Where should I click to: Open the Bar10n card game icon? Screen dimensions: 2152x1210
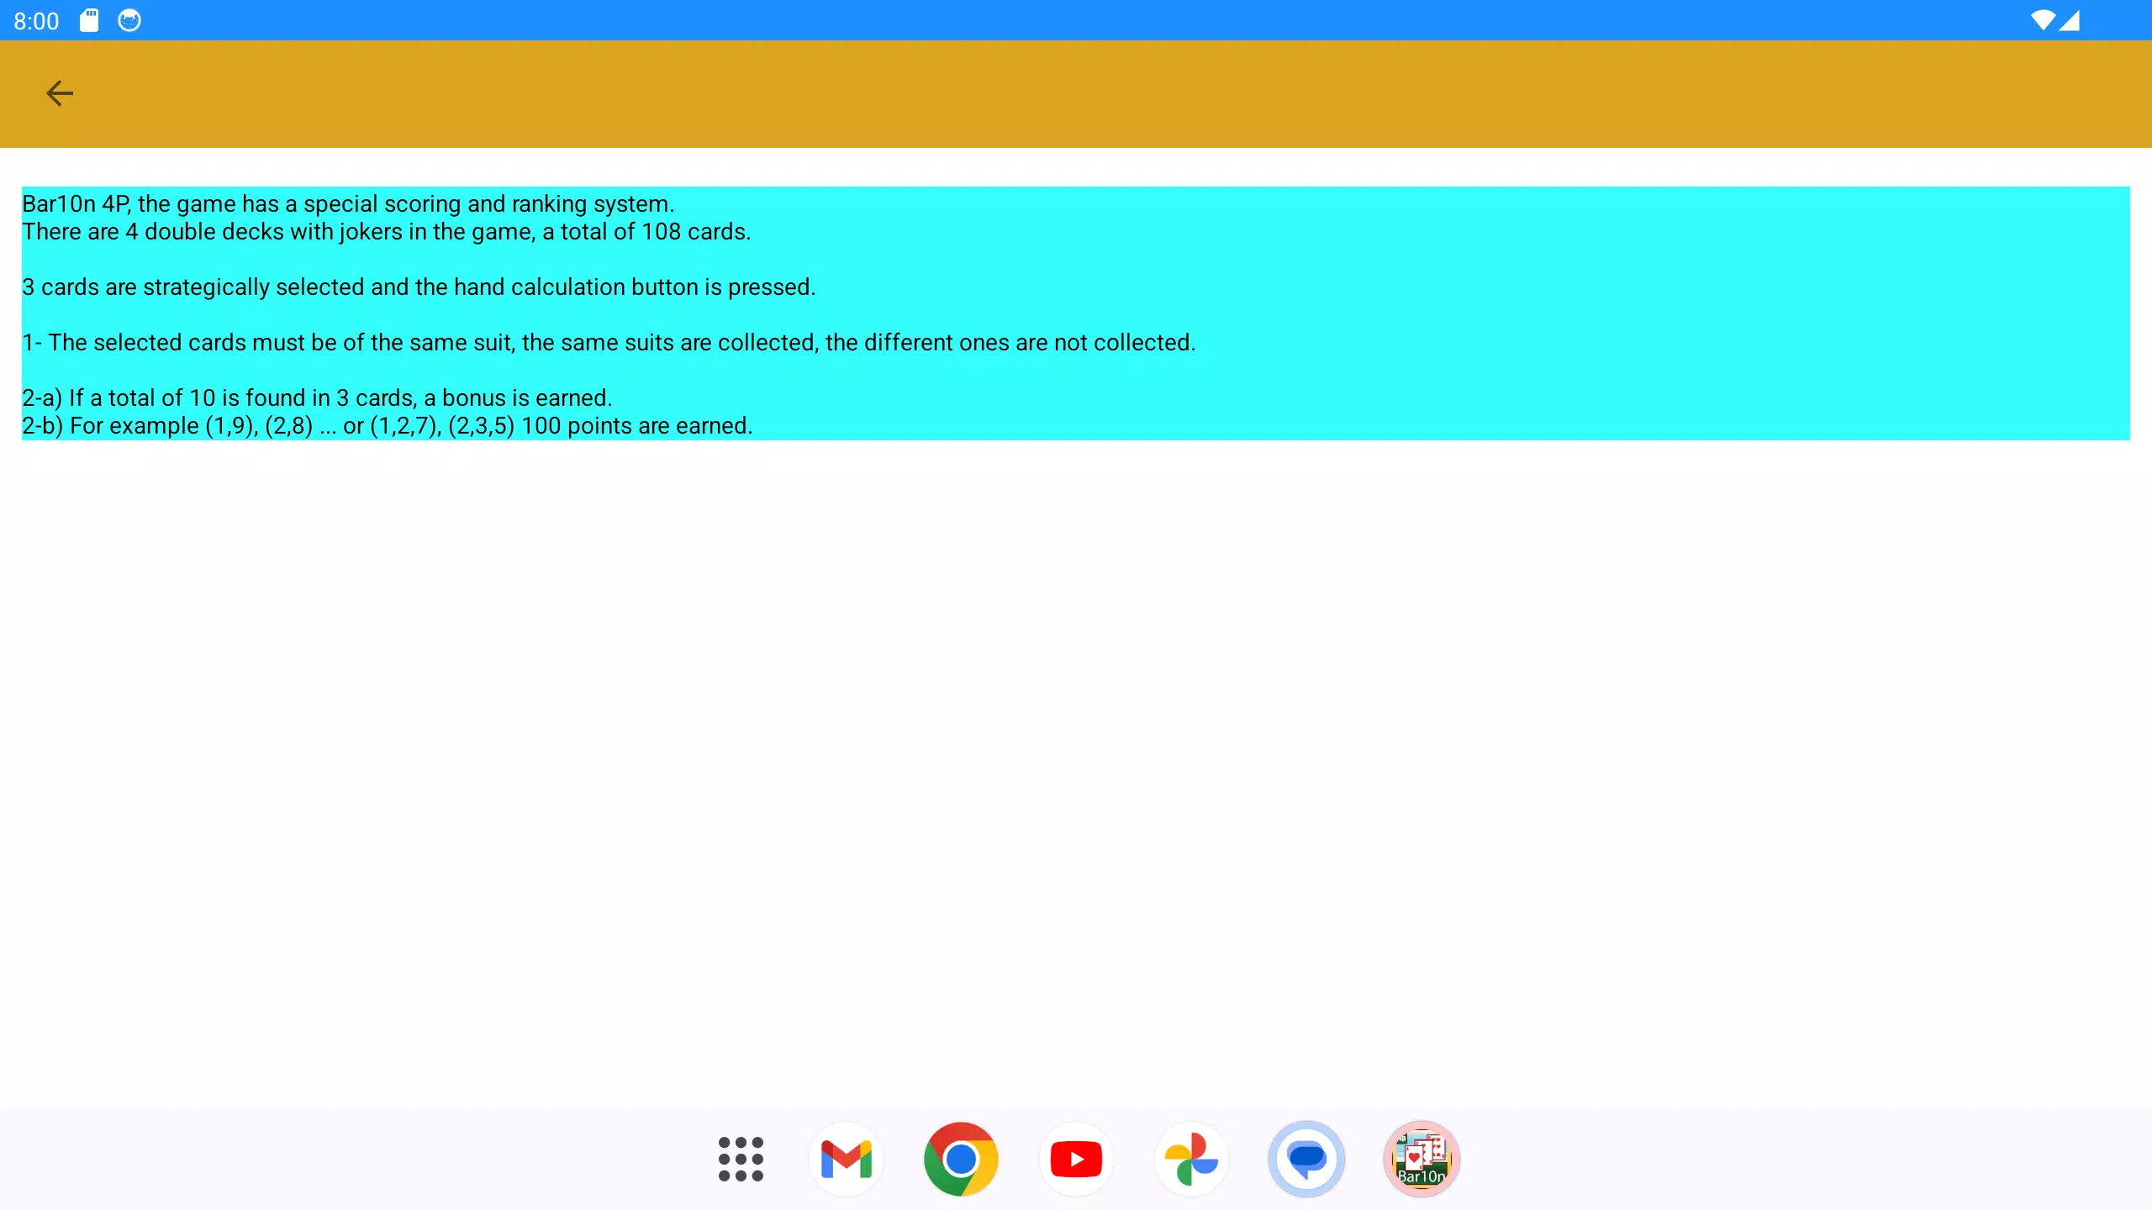coord(1421,1159)
